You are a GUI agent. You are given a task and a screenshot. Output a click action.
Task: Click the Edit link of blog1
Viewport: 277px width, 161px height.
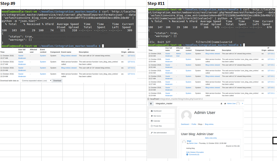[x=188, y=152]
